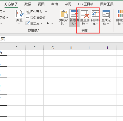123x121 pixels.
Task: Open the 复制粘贴 clipboard tool
Action: (x=64, y=18)
